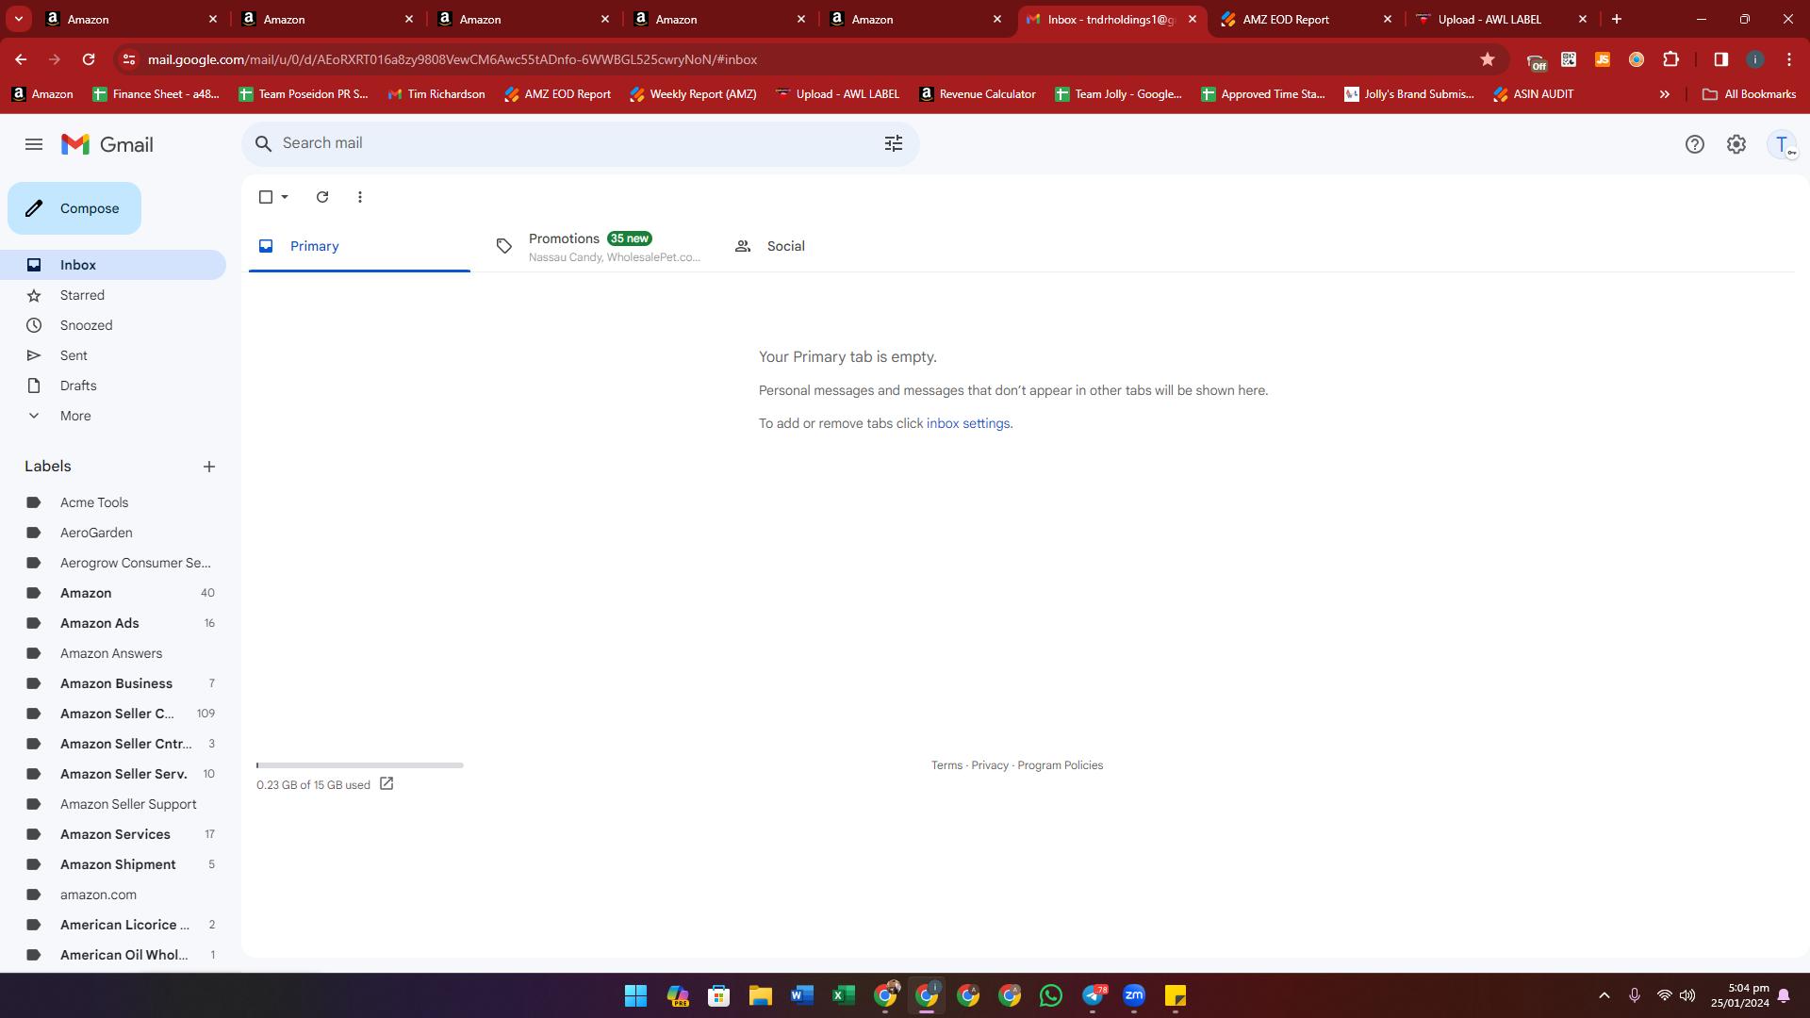Open the Inbox folder
Image resolution: width=1810 pixels, height=1018 pixels.
click(x=113, y=265)
